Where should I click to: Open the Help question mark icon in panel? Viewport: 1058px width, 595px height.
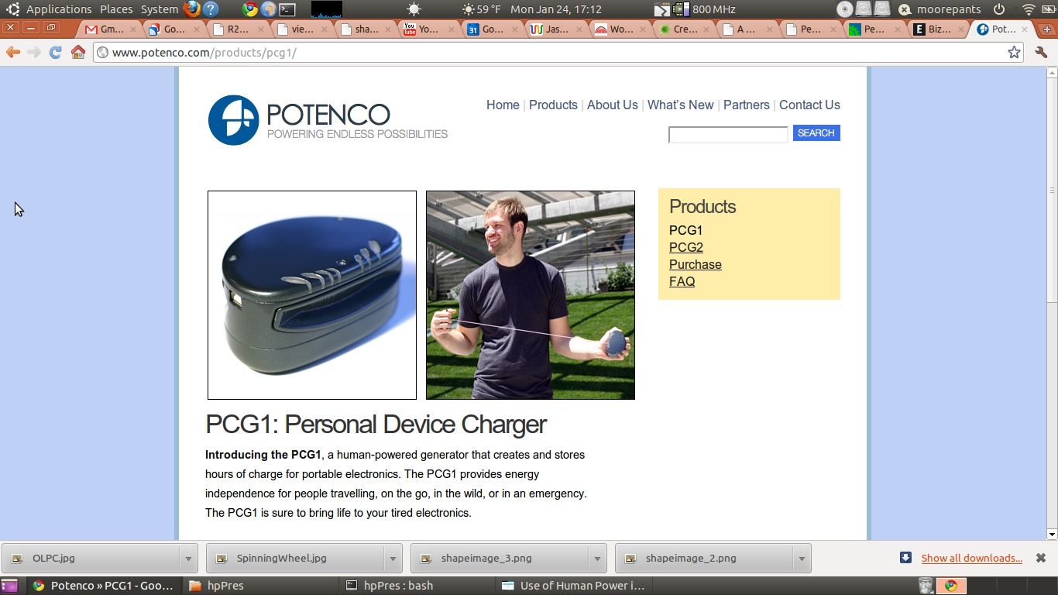(x=211, y=9)
